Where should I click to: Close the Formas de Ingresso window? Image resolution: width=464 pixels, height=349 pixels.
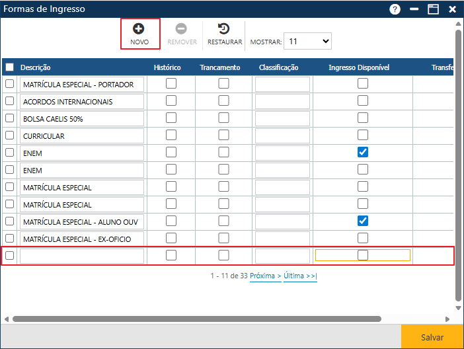[452, 9]
